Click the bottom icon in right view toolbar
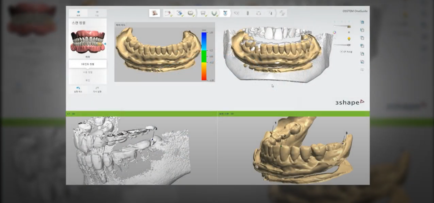The width and height of the screenshot is (434, 203). point(362,70)
